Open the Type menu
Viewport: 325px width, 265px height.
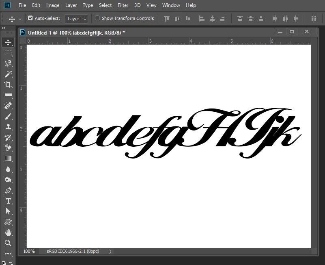(x=88, y=5)
